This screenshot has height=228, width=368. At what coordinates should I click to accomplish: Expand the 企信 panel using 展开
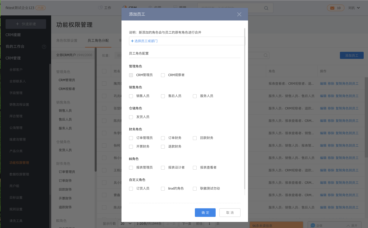pyautogui.click(x=352, y=225)
